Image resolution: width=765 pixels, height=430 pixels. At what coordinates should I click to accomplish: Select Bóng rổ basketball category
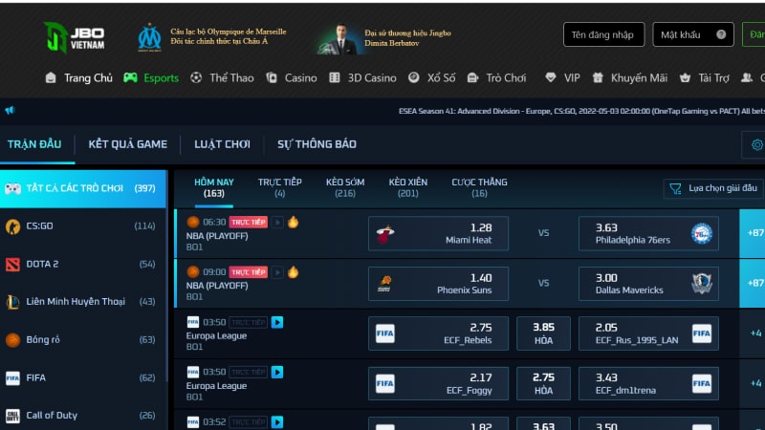[x=83, y=340]
